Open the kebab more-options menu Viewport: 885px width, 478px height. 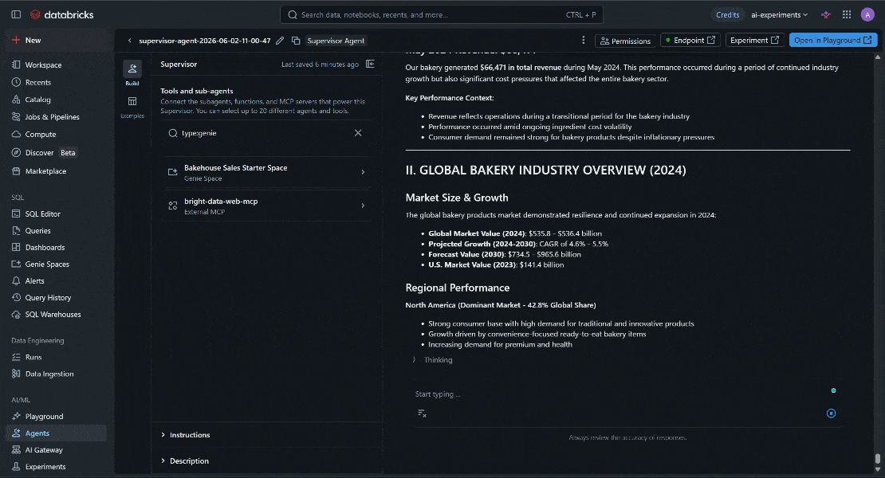coord(583,40)
